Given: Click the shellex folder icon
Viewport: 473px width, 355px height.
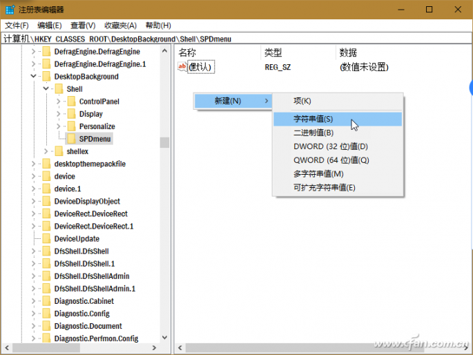Looking at the screenshot, I should click(x=59, y=151).
